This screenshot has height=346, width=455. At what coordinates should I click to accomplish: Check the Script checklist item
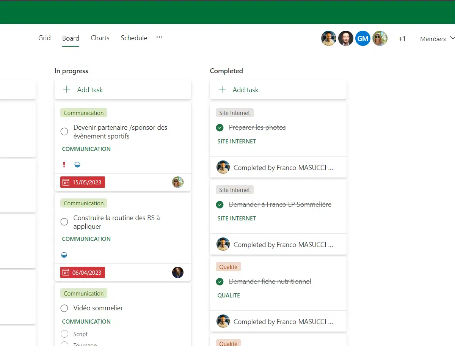(64, 334)
